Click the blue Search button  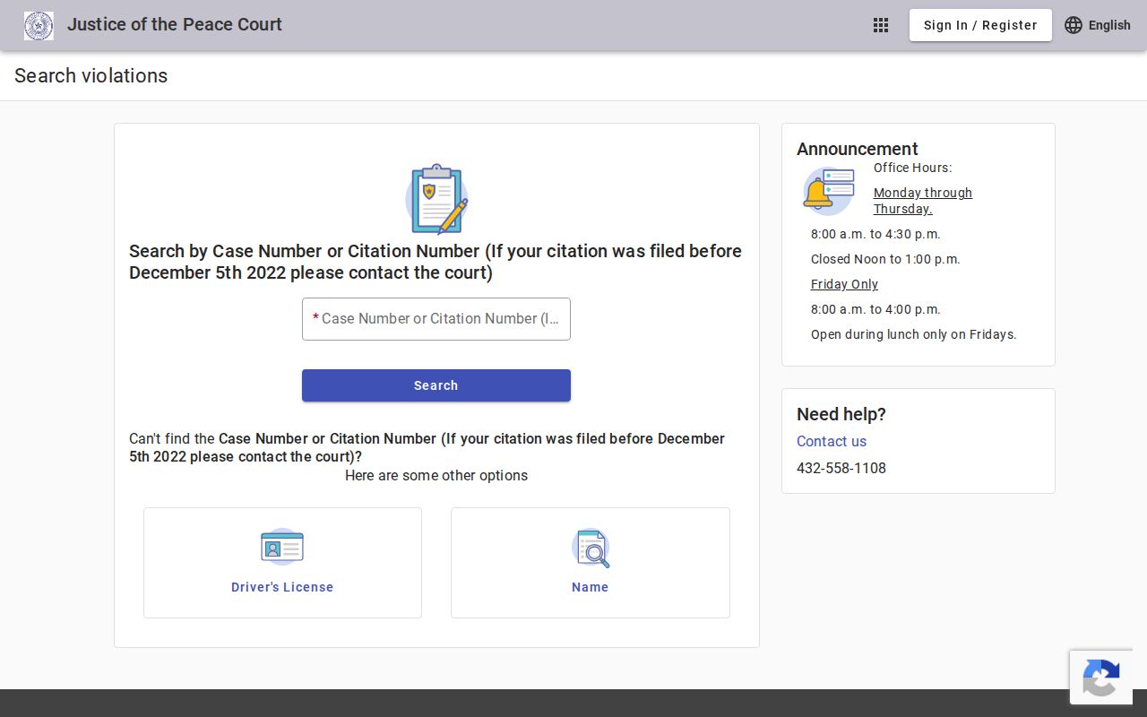436,385
